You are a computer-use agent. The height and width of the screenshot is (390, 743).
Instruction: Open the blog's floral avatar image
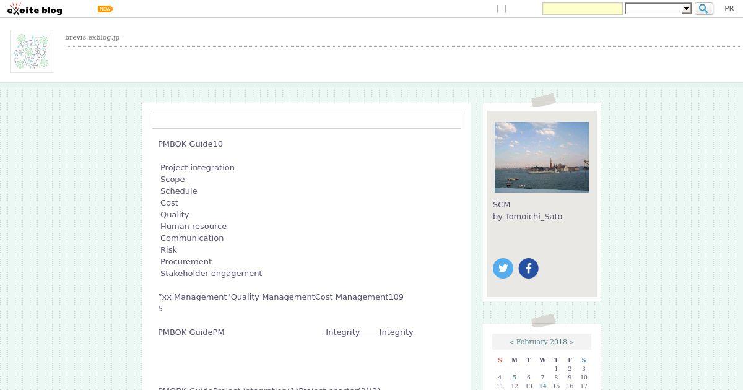[32, 51]
